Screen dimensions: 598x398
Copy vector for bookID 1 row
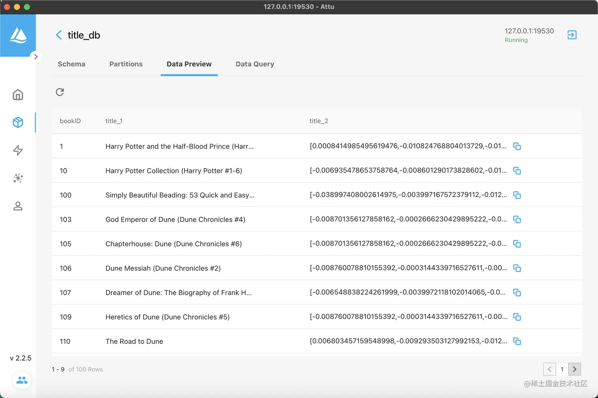(517, 146)
